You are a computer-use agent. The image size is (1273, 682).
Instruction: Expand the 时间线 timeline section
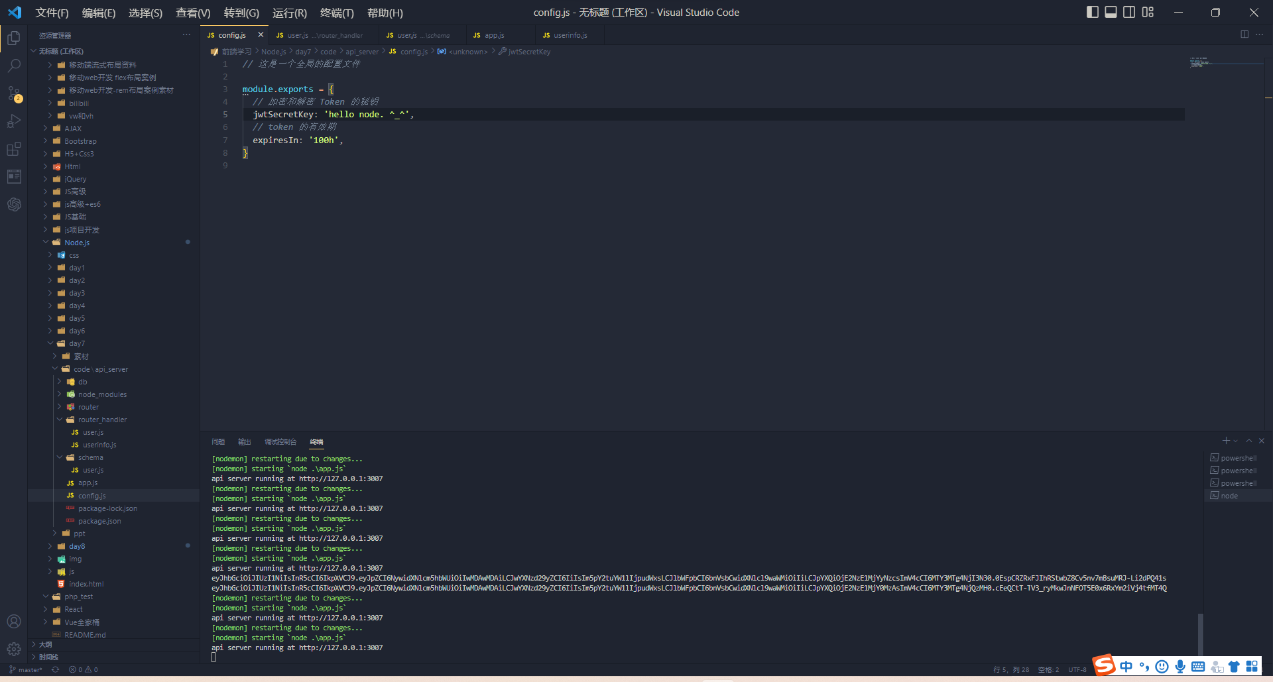pyautogui.click(x=48, y=657)
